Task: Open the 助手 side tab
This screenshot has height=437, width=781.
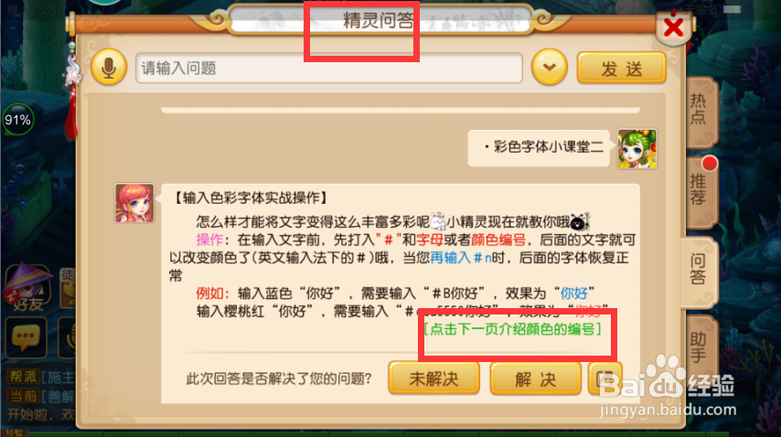Action: pyautogui.click(x=699, y=346)
